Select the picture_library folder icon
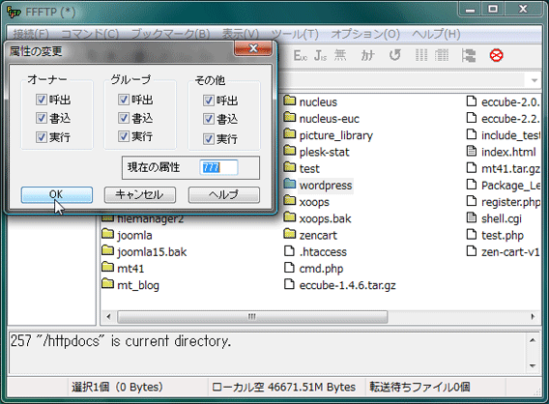 click(x=290, y=133)
